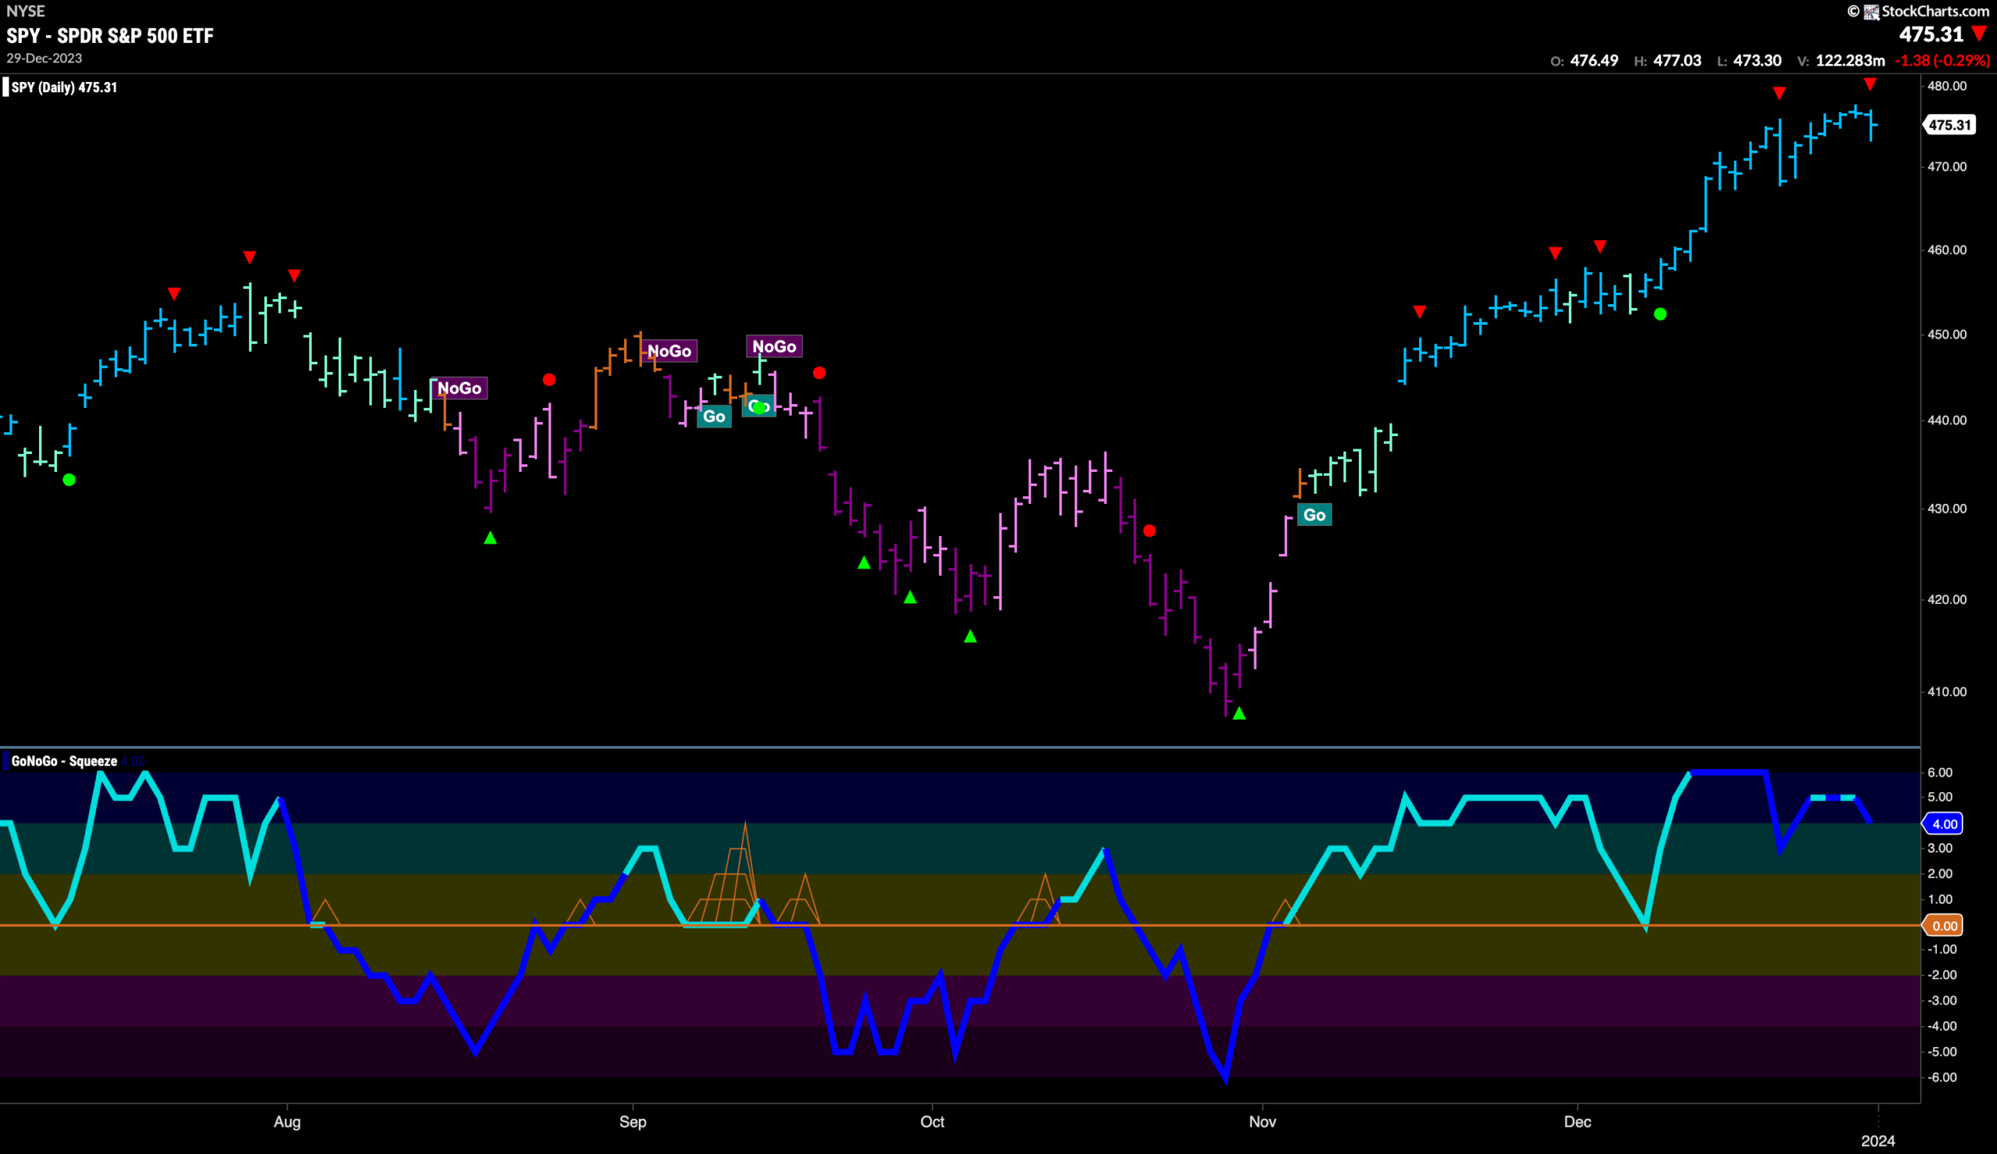Click the green dot marker in December

1660,314
